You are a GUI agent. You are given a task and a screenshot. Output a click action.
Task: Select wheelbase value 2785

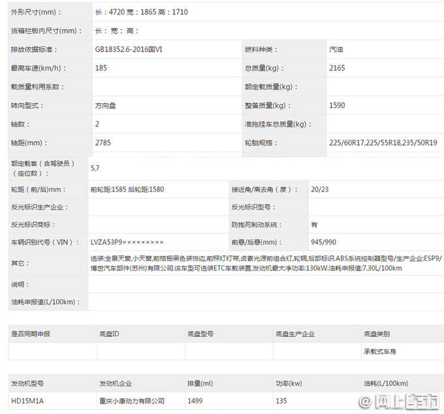tap(103, 143)
